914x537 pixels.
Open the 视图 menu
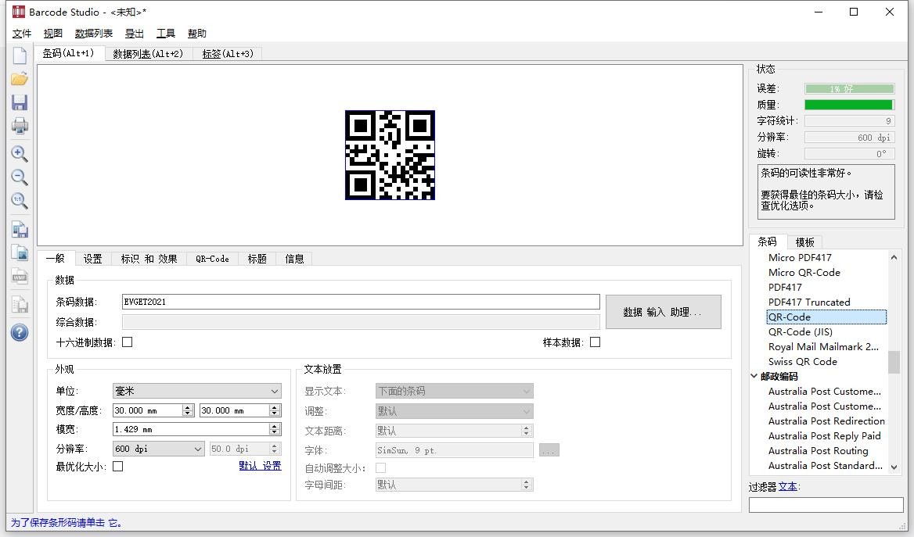[x=53, y=33]
